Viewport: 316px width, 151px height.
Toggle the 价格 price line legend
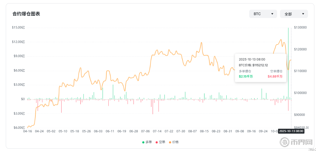click(174, 142)
